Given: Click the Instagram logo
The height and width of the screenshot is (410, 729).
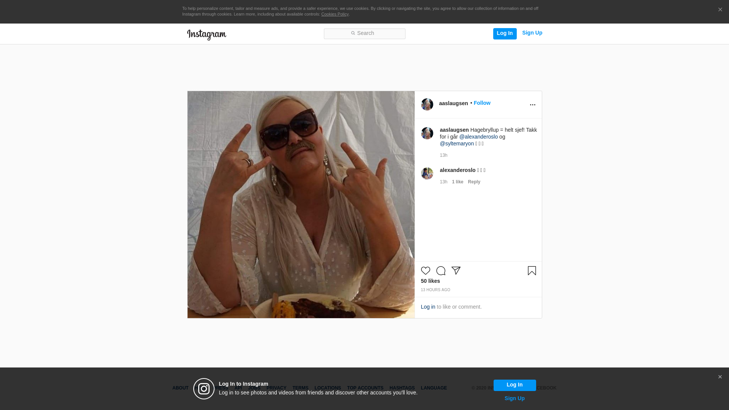Looking at the screenshot, I should pyautogui.click(x=207, y=35).
